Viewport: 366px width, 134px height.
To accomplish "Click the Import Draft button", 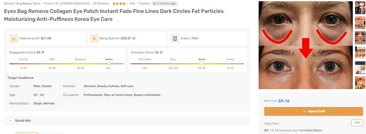I will (313, 111).
